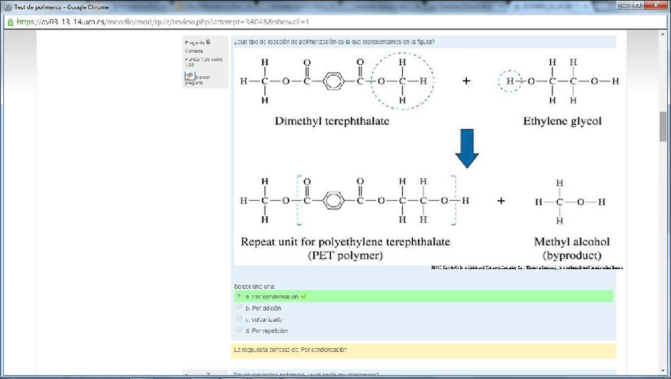Click the scrollbar down arrow
The image size is (671, 379).
pos(663,371)
